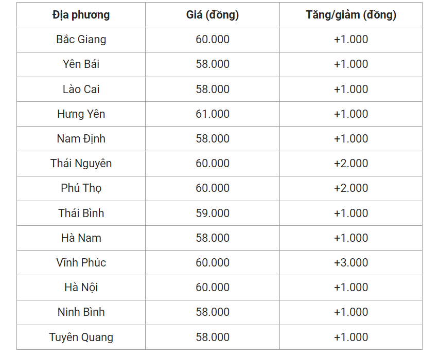Select the Bắc Giang cell
Image resolution: width=439 pixels, height=356 pixels.
[81, 40]
